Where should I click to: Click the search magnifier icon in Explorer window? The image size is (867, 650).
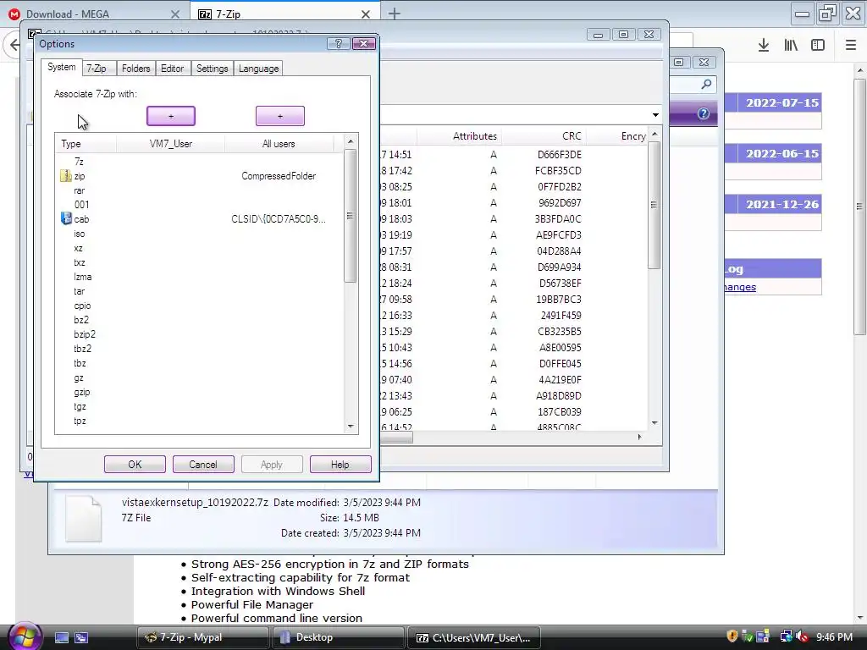(706, 84)
